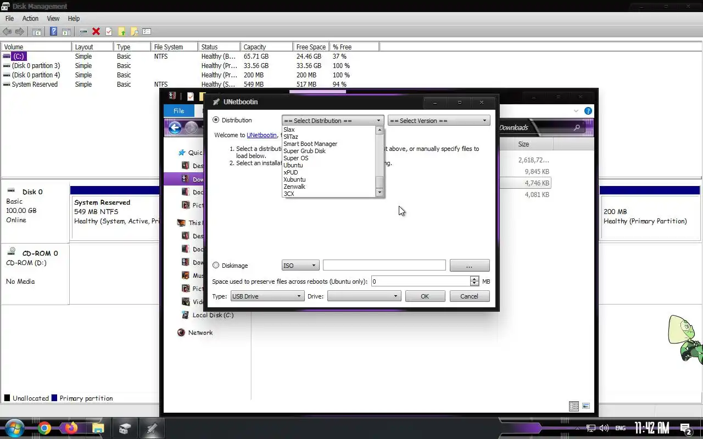Open the Type USB Drive dropdown
703x439 pixels.
point(266,296)
